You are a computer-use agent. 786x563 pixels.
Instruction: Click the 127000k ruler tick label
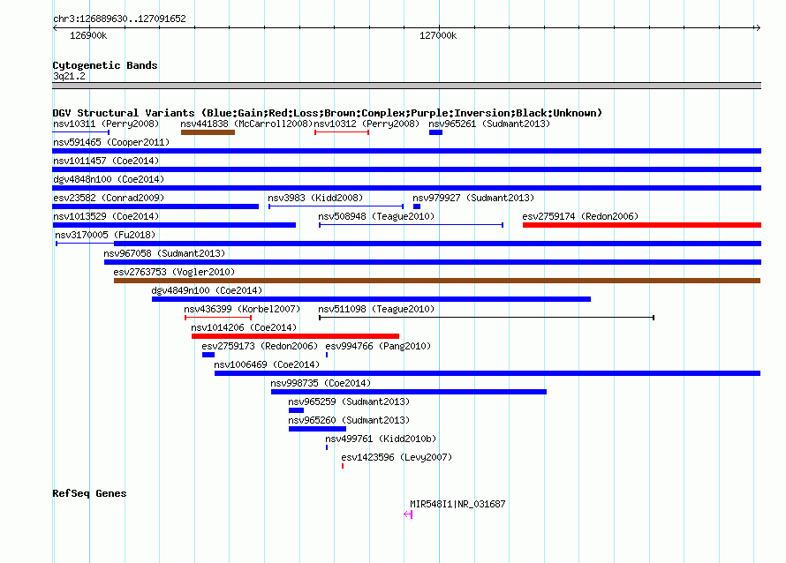click(438, 35)
